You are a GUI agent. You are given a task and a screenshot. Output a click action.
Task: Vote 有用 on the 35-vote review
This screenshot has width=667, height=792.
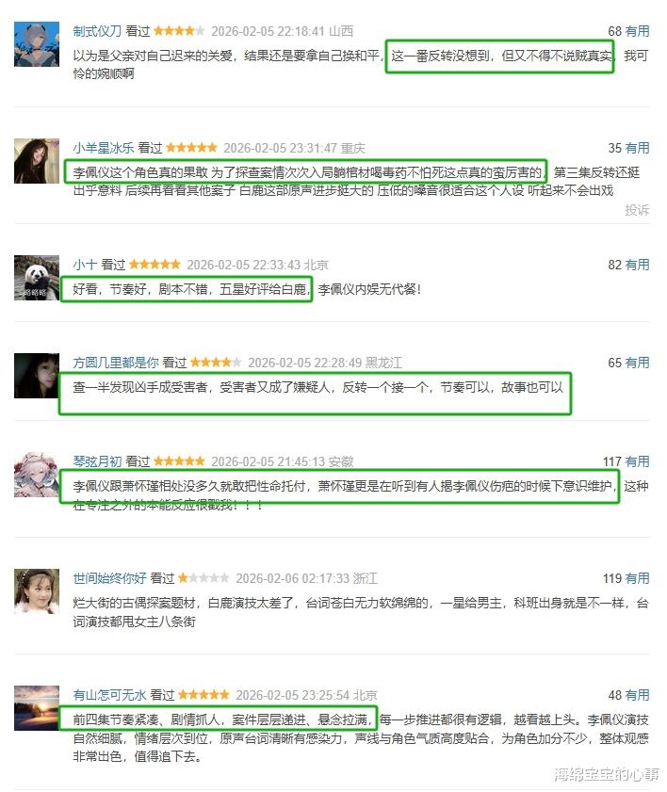pos(637,148)
